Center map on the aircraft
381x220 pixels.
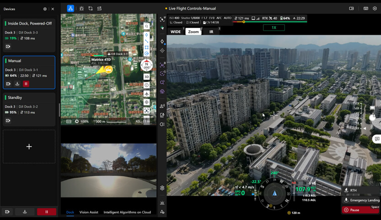coord(146,94)
